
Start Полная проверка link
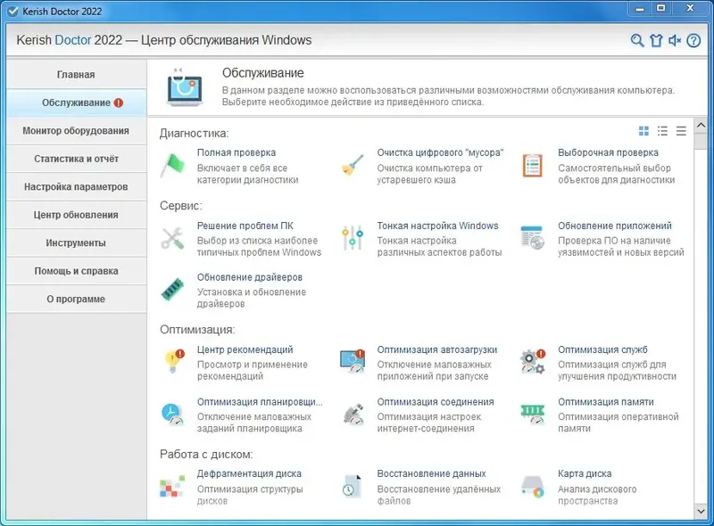[237, 152]
